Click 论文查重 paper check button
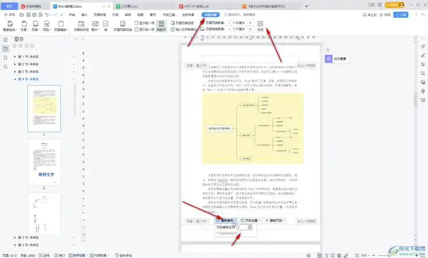Image resolution: width=428 pixels, height=258 pixels. tap(337, 59)
